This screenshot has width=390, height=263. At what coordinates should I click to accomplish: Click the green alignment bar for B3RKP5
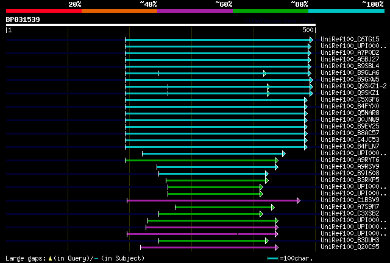pyautogui.click(x=216, y=181)
